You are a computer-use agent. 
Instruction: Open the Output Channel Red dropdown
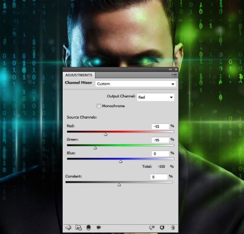coord(155,97)
